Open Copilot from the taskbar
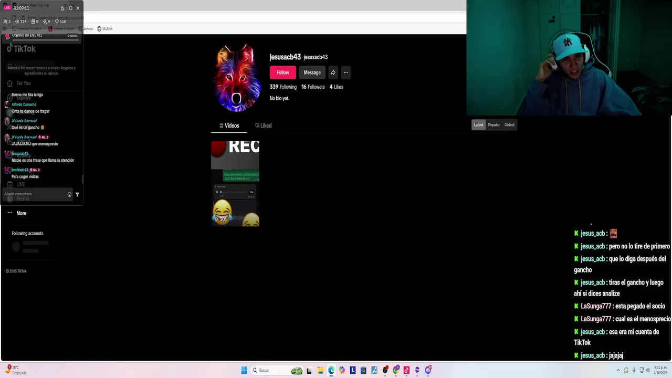This screenshot has height=378, width=672. (342, 370)
